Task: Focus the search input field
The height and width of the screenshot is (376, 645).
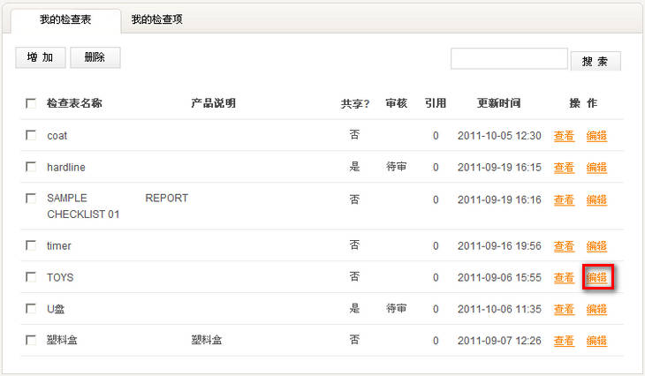Action: 508,59
